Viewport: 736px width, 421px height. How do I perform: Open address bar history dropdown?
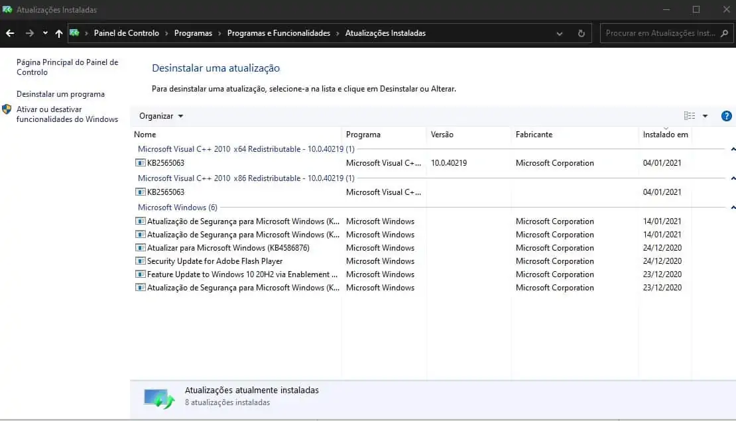click(560, 33)
